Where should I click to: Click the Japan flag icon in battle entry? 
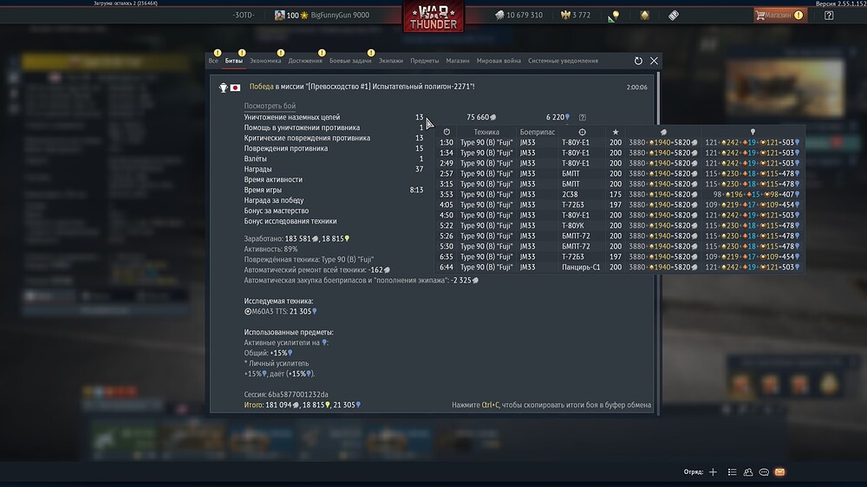[235, 88]
